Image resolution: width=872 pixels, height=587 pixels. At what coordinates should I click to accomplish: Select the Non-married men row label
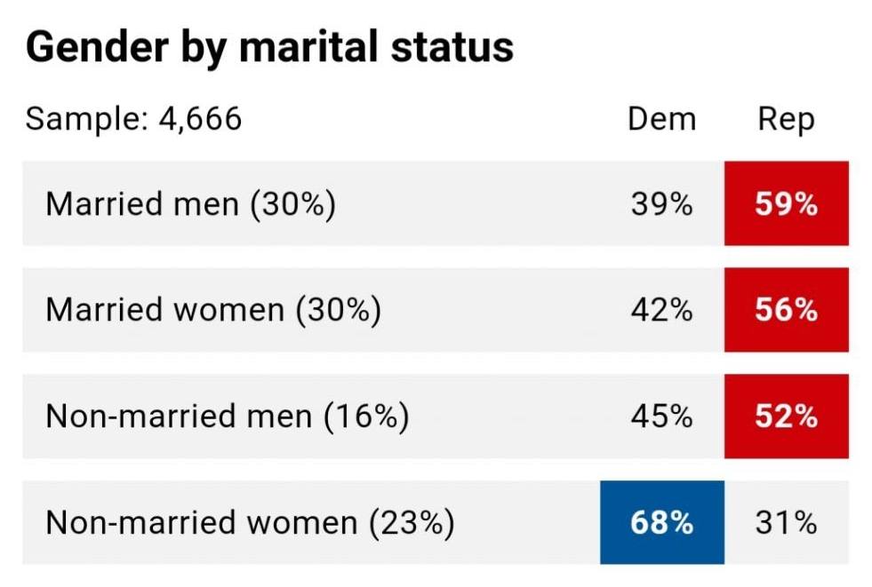[180, 416]
